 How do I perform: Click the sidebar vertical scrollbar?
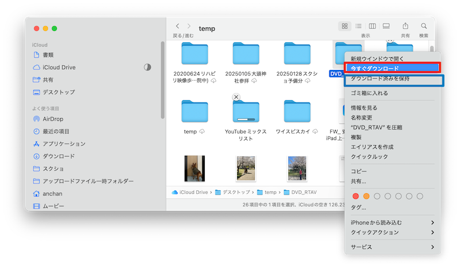pyautogui.click(x=163, y=80)
